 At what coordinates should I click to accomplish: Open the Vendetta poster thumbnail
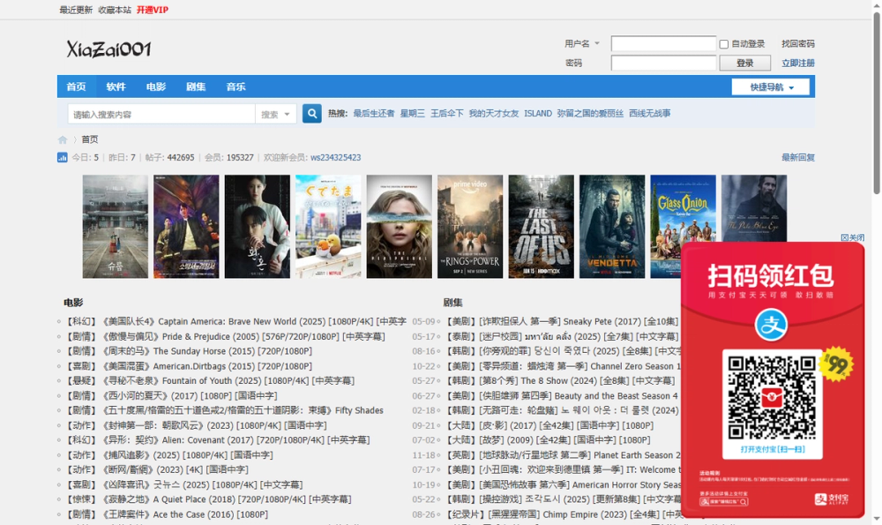tap(612, 226)
